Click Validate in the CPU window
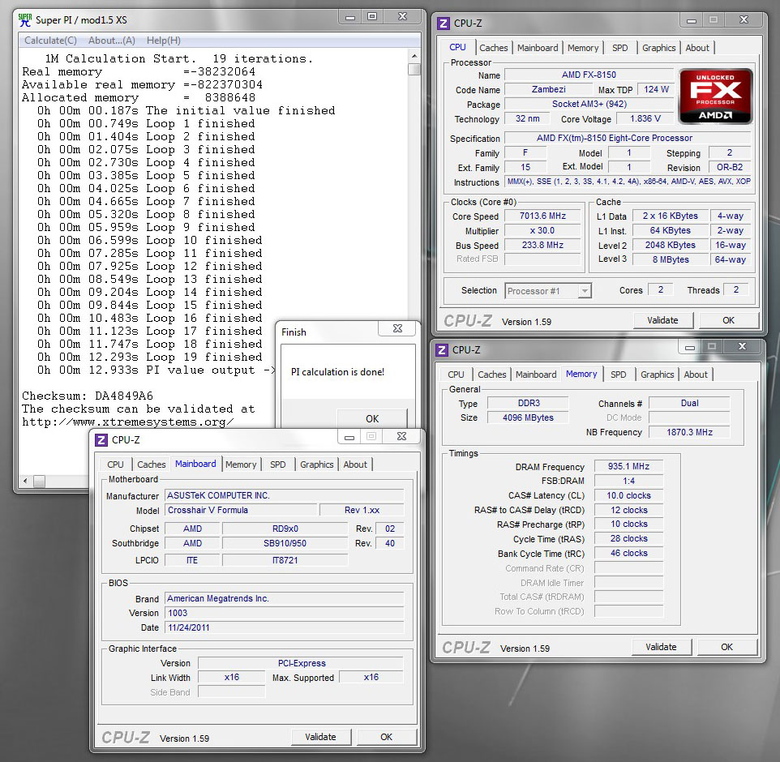Viewport: 780px width, 762px height. (662, 320)
